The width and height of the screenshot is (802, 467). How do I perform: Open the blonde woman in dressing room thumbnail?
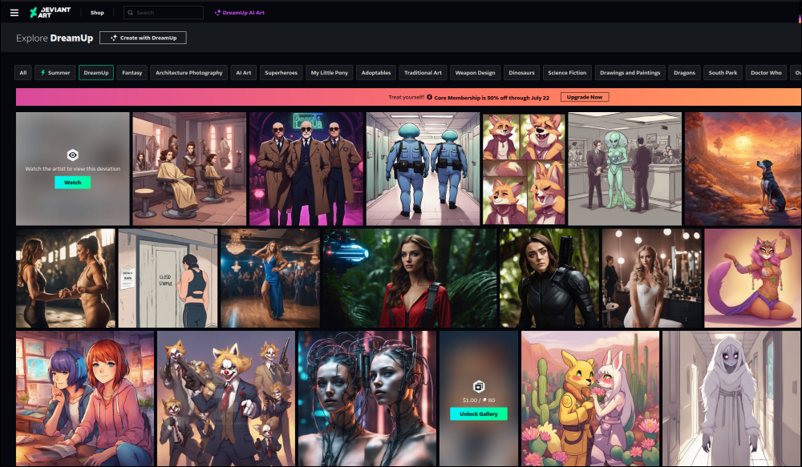tap(651, 278)
